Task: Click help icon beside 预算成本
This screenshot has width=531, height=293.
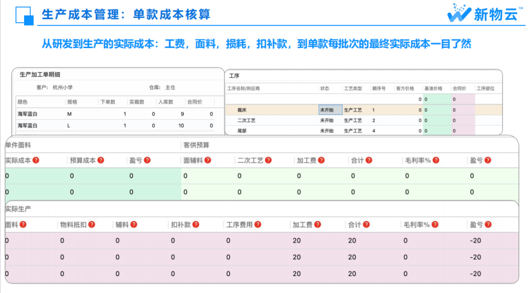Action: coord(101,160)
